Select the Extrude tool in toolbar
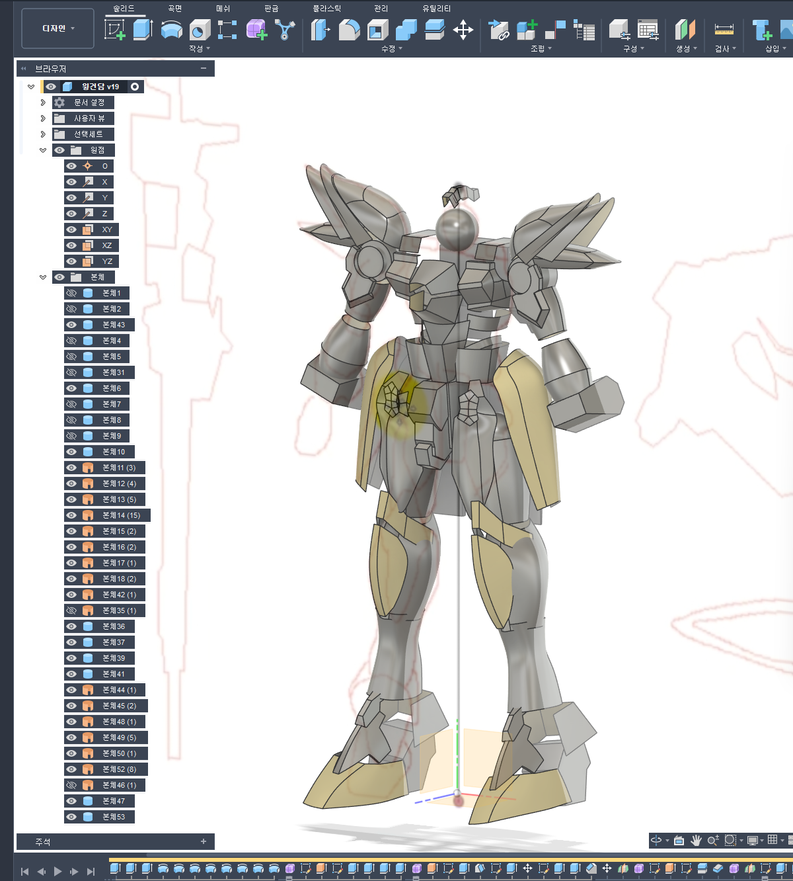 click(x=143, y=30)
